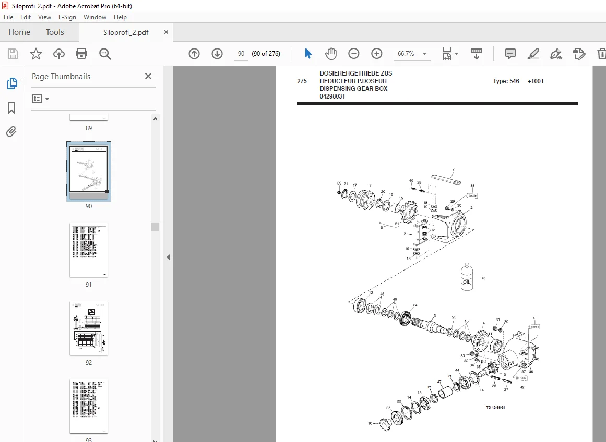Viewport: 606px width, 442px height.
Task: Select page 93 thumbnail
Action: [89, 406]
